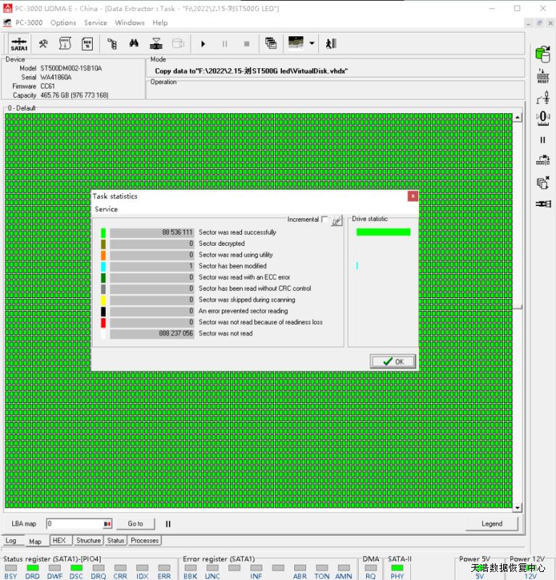Viewport: 556px width, 580px height.
Task: Click the clear statistics icon beside Incremental
Action: pos(336,220)
